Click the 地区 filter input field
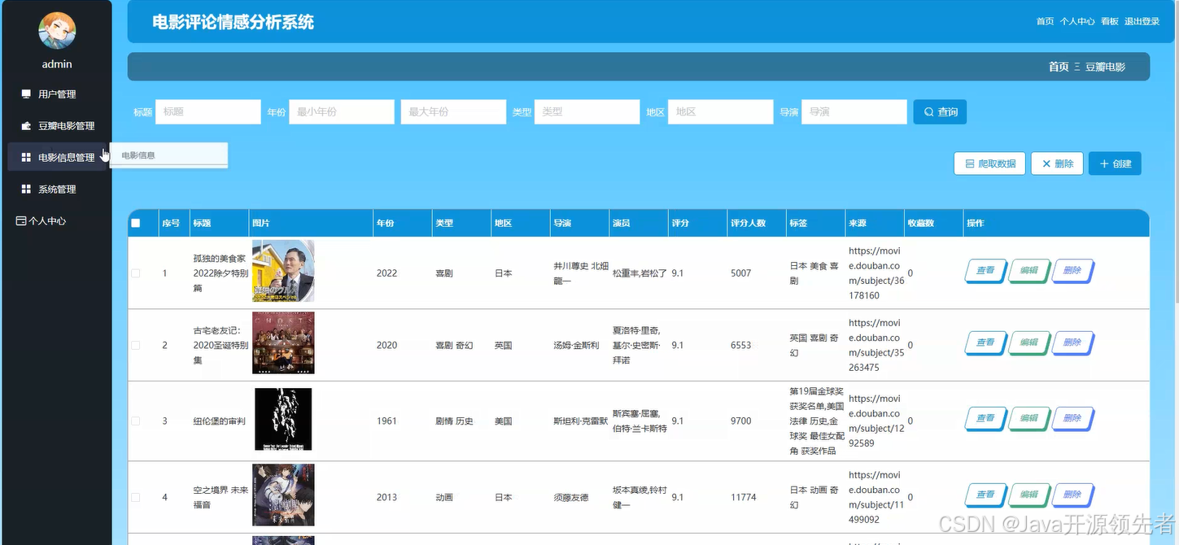Screen dimensions: 1179x545 [720, 111]
